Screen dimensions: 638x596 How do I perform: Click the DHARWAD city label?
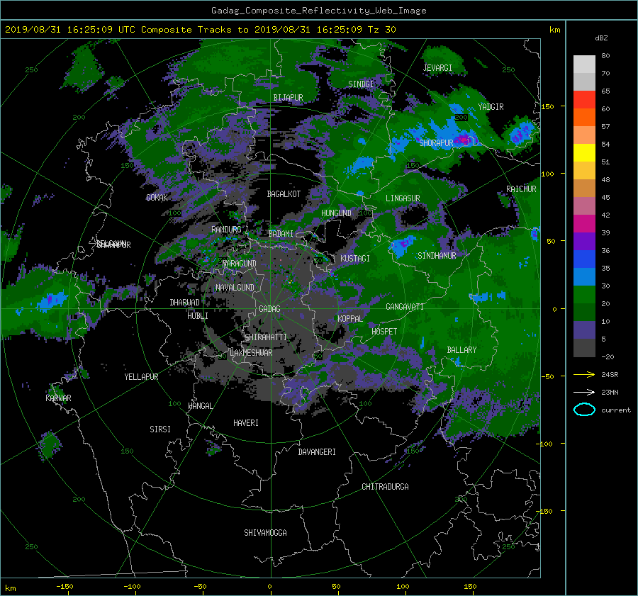185,303
